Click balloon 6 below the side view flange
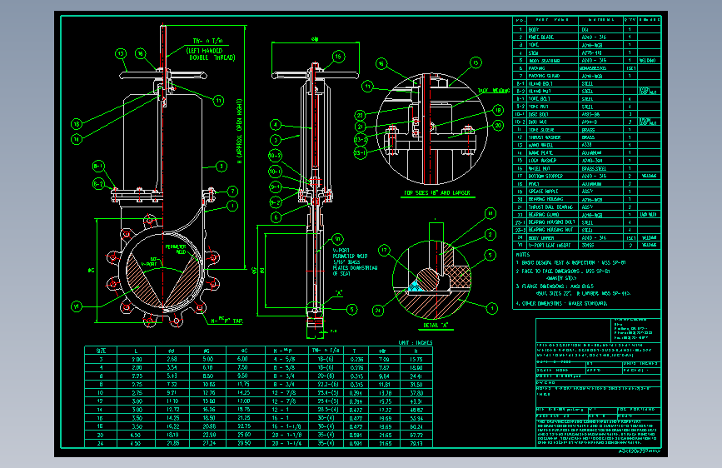The image size is (722, 468). 275,217
